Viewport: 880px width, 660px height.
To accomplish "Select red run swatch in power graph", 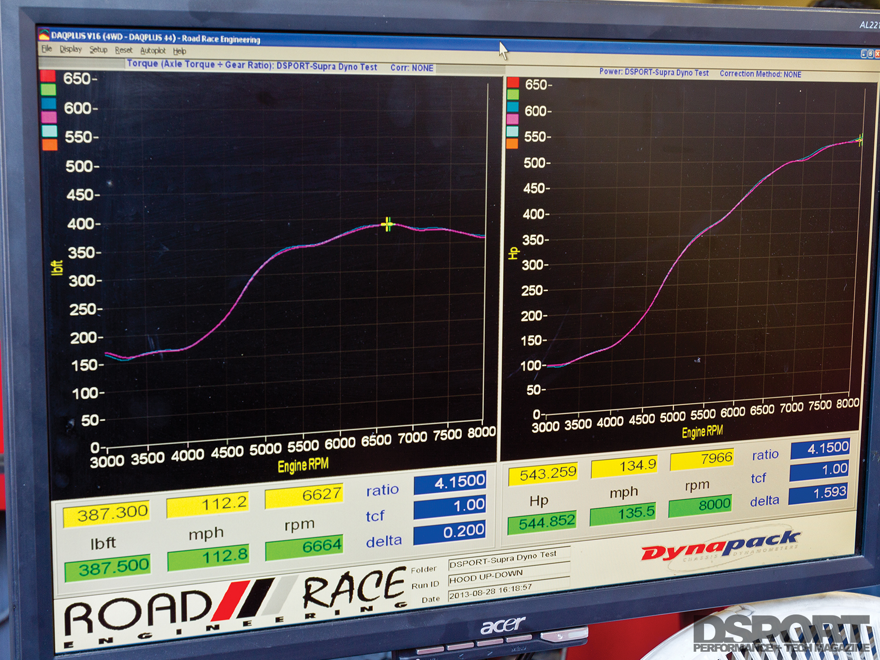I will [513, 82].
